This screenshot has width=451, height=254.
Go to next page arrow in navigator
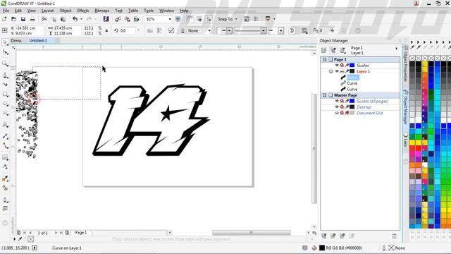coord(56,233)
